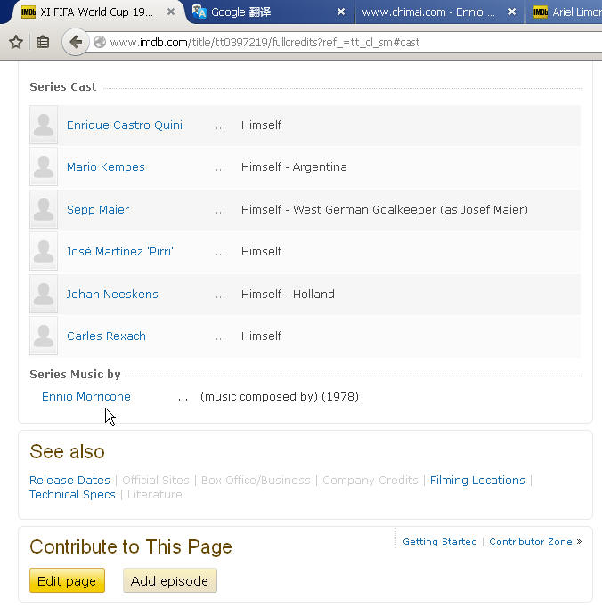The width and height of the screenshot is (602, 615).
Task: Go back with the back arrow button
Action: [75, 42]
